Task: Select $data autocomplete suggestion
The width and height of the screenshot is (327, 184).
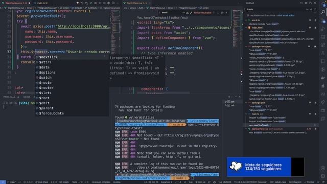Action: [72, 67]
